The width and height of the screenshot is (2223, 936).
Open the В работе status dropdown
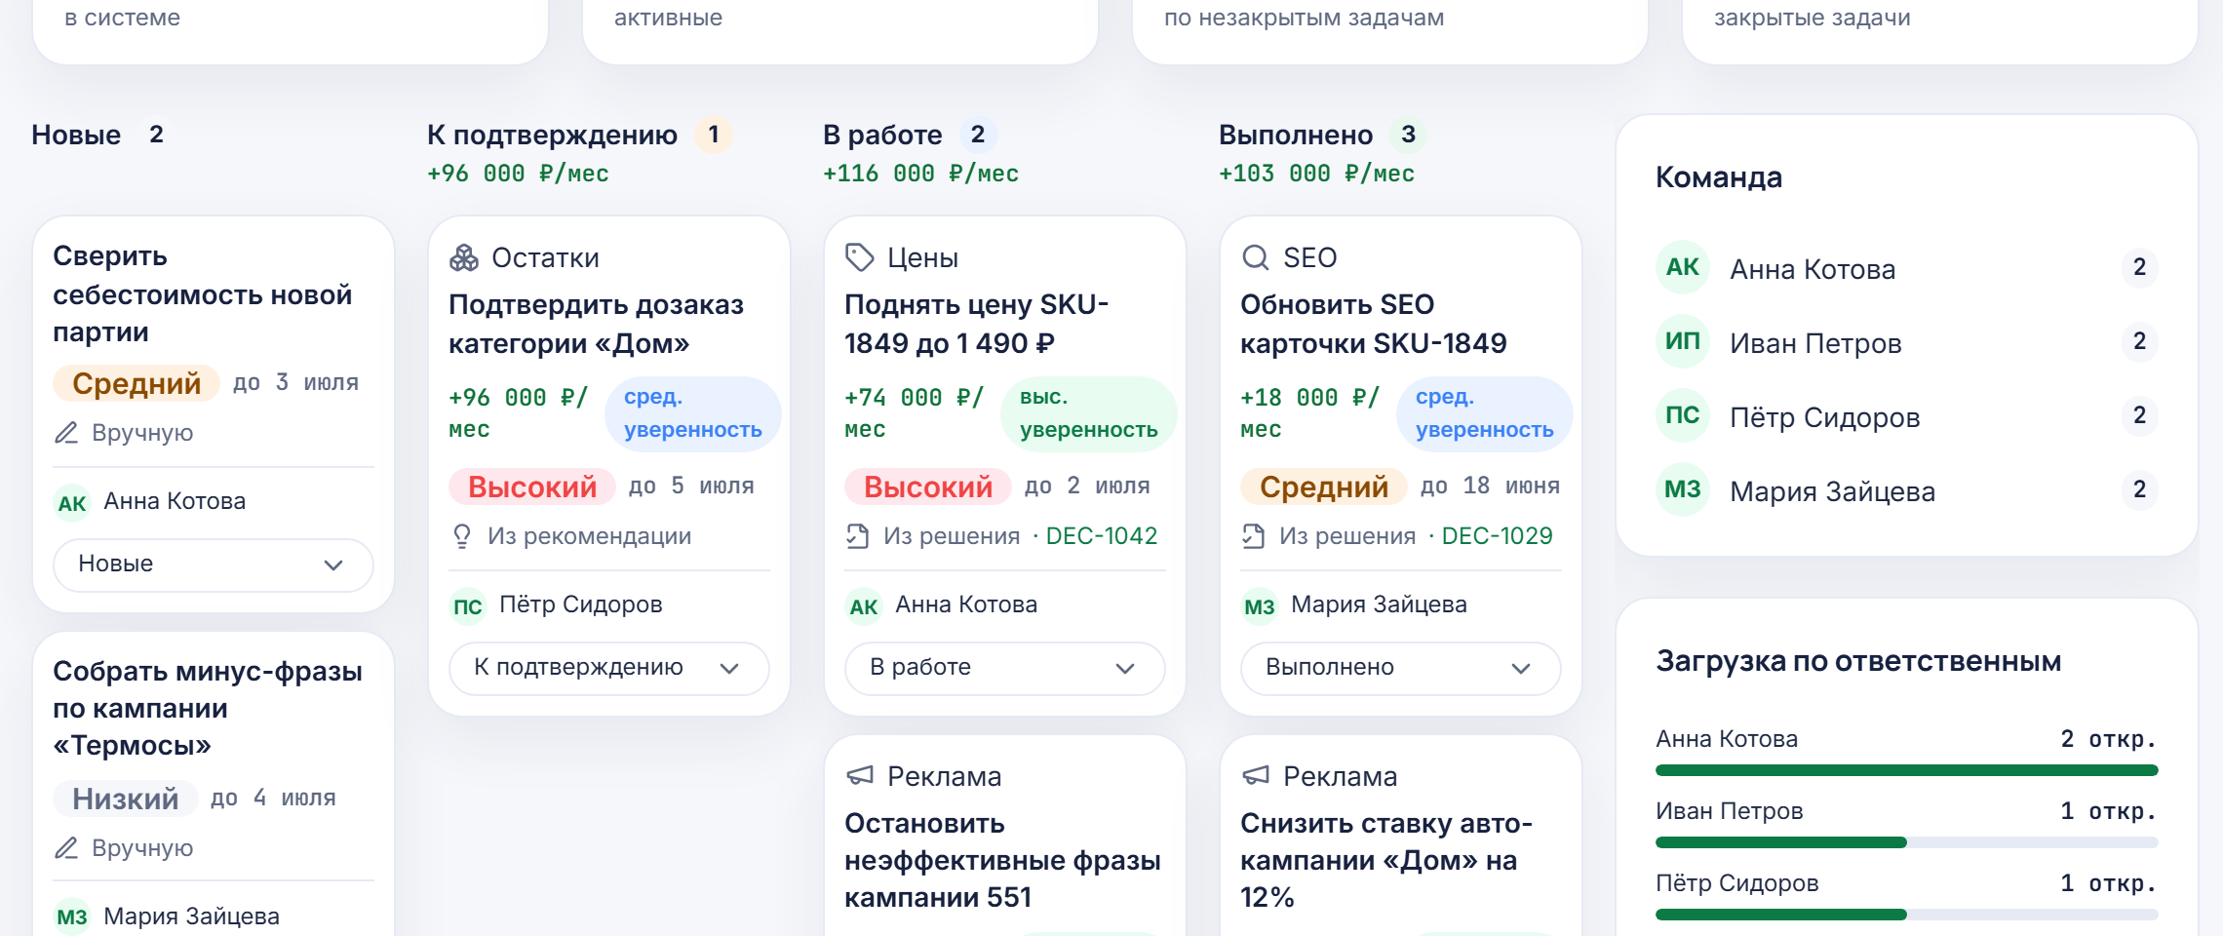click(x=1005, y=668)
